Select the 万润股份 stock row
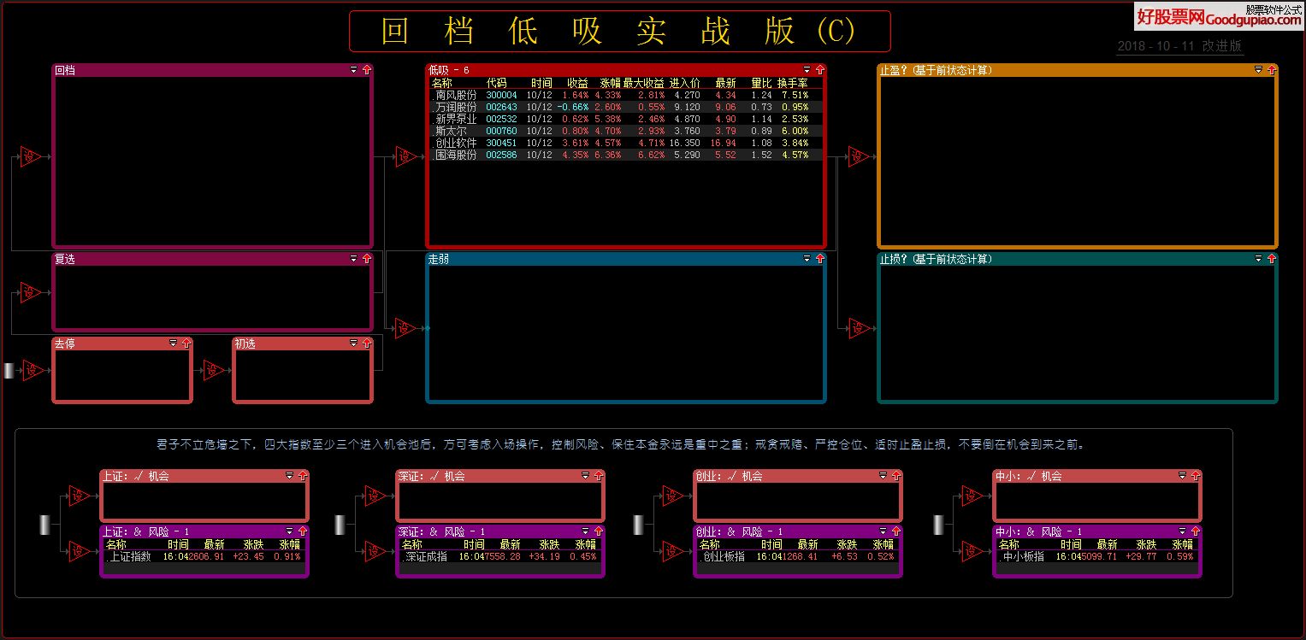The height and width of the screenshot is (640, 1306). (x=624, y=107)
